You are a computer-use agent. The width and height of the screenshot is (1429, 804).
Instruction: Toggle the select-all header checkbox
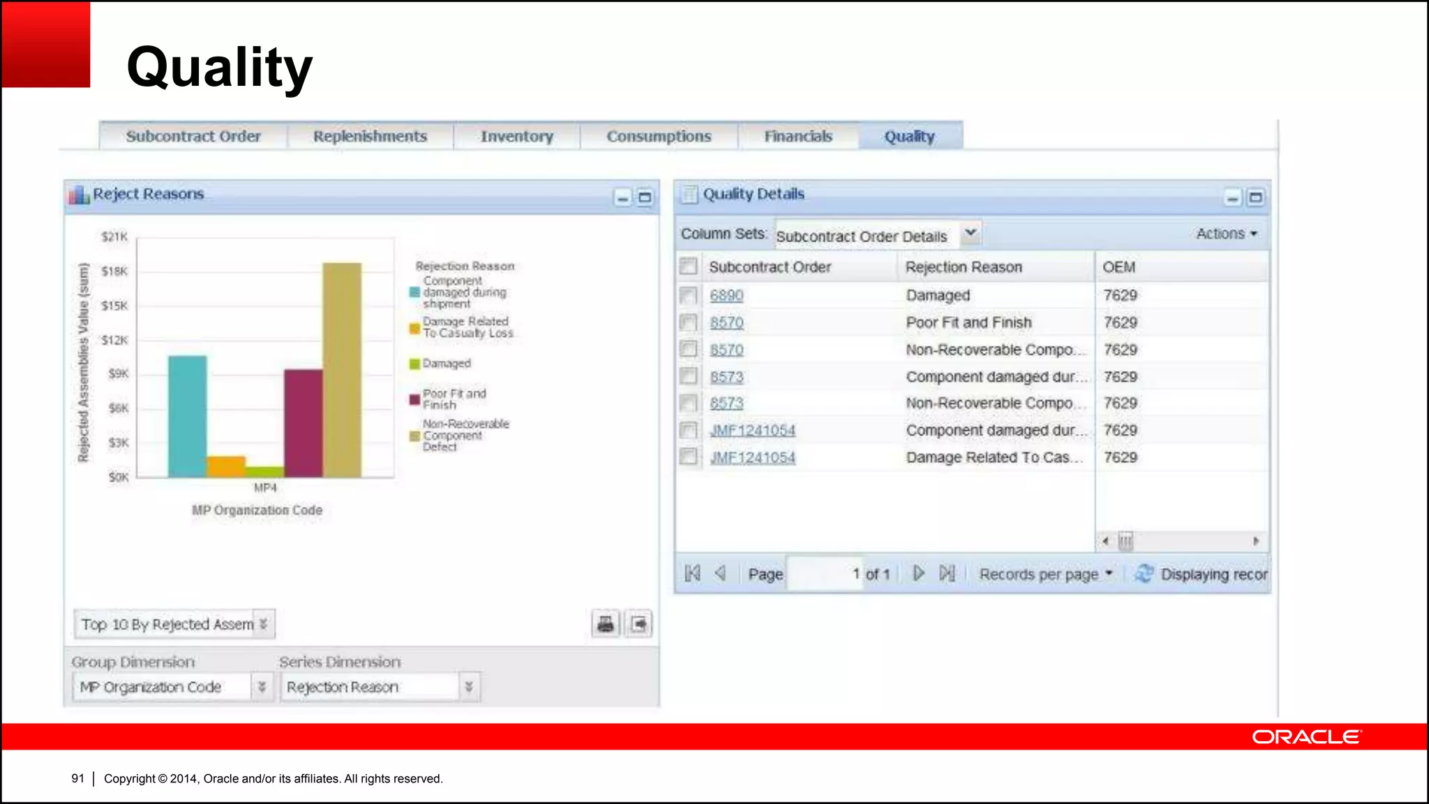[689, 267]
